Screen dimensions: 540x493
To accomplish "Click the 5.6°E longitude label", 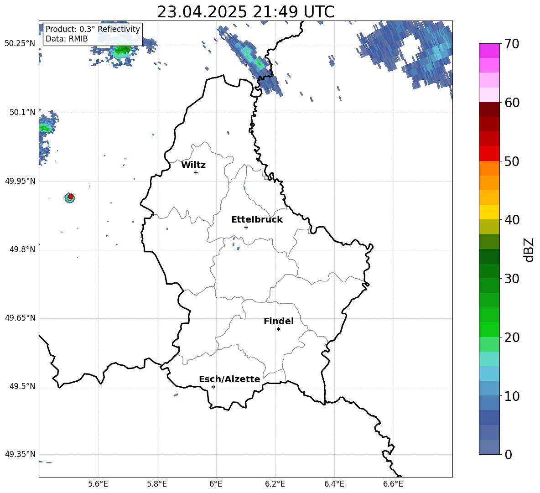I will 98,484.
